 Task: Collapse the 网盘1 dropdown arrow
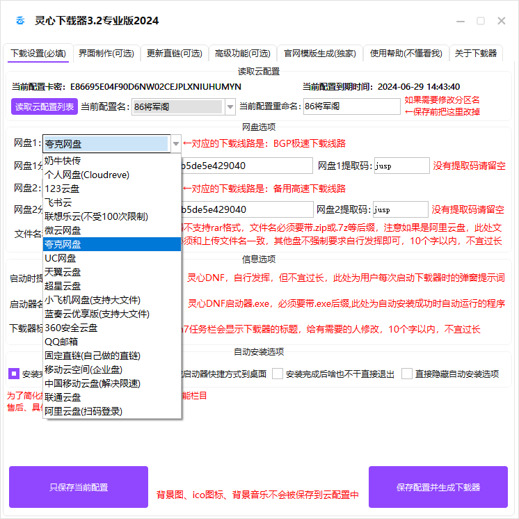tap(176, 144)
